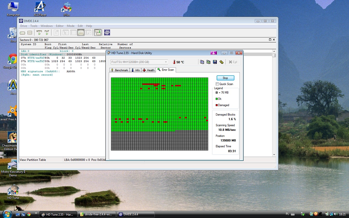Screen dimensions: 349x218
Task: Click the Sectors panel maximize square icon
Action: tap(270, 40)
